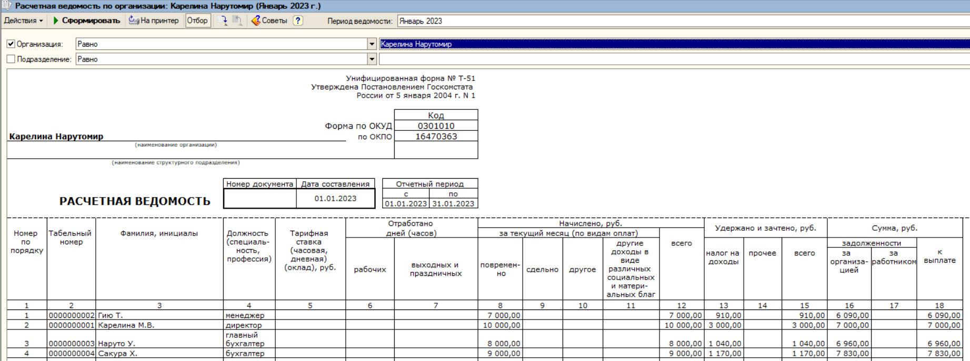This screenshot has width=970, height=361.
Task: Click к выплате amount 6 960,00
Action: pyautogui.click(x=939, y=339)
